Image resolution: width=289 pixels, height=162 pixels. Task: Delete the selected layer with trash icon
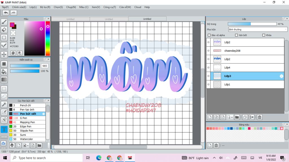tap(260, 117)
